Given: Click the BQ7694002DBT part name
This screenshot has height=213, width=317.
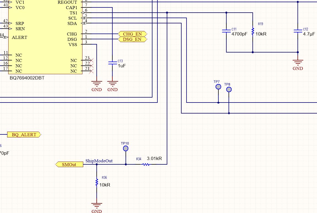Looking at the screenshot, I should coord(27,78).
